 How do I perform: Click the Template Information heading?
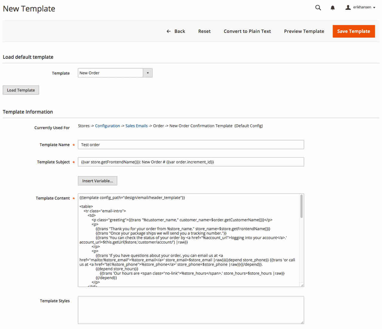[28, 112]
